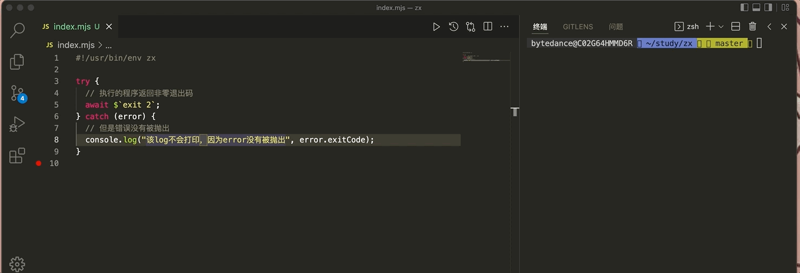Click console.log on line 8
The image size is (800, 273).
[111, 140]
